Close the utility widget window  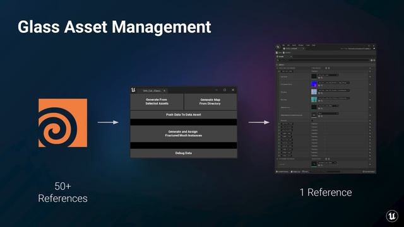pos(233,90)
